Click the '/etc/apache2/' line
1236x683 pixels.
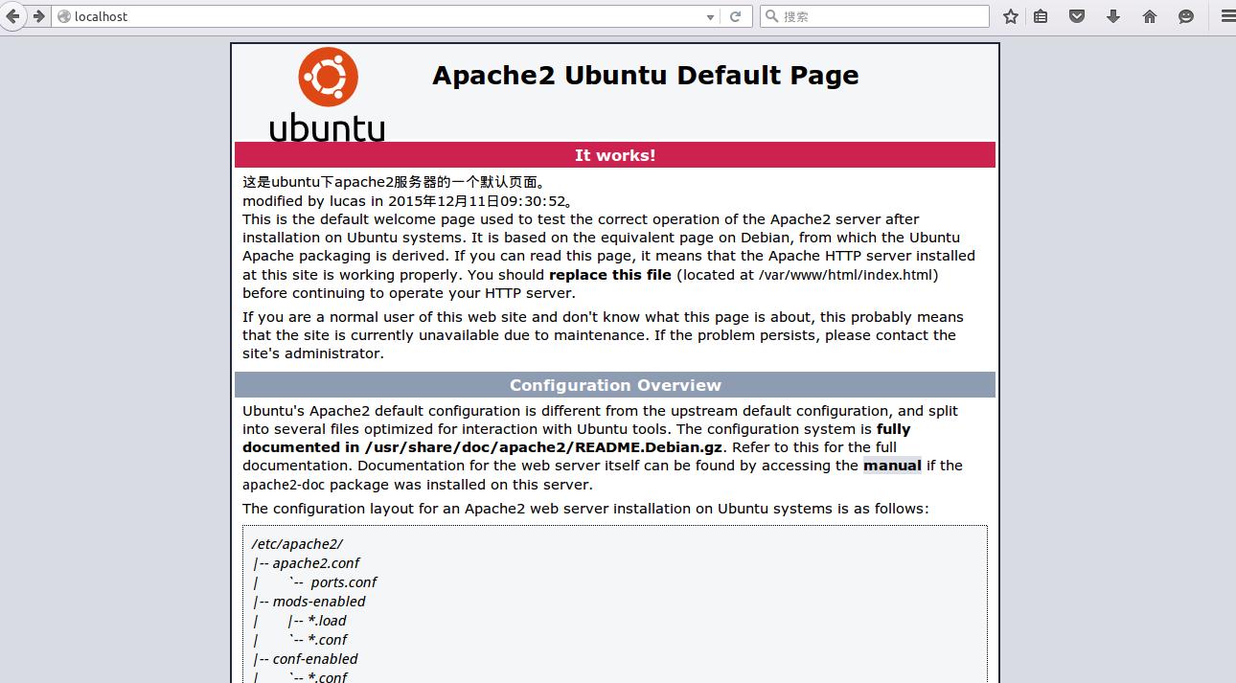pos(297,544)
